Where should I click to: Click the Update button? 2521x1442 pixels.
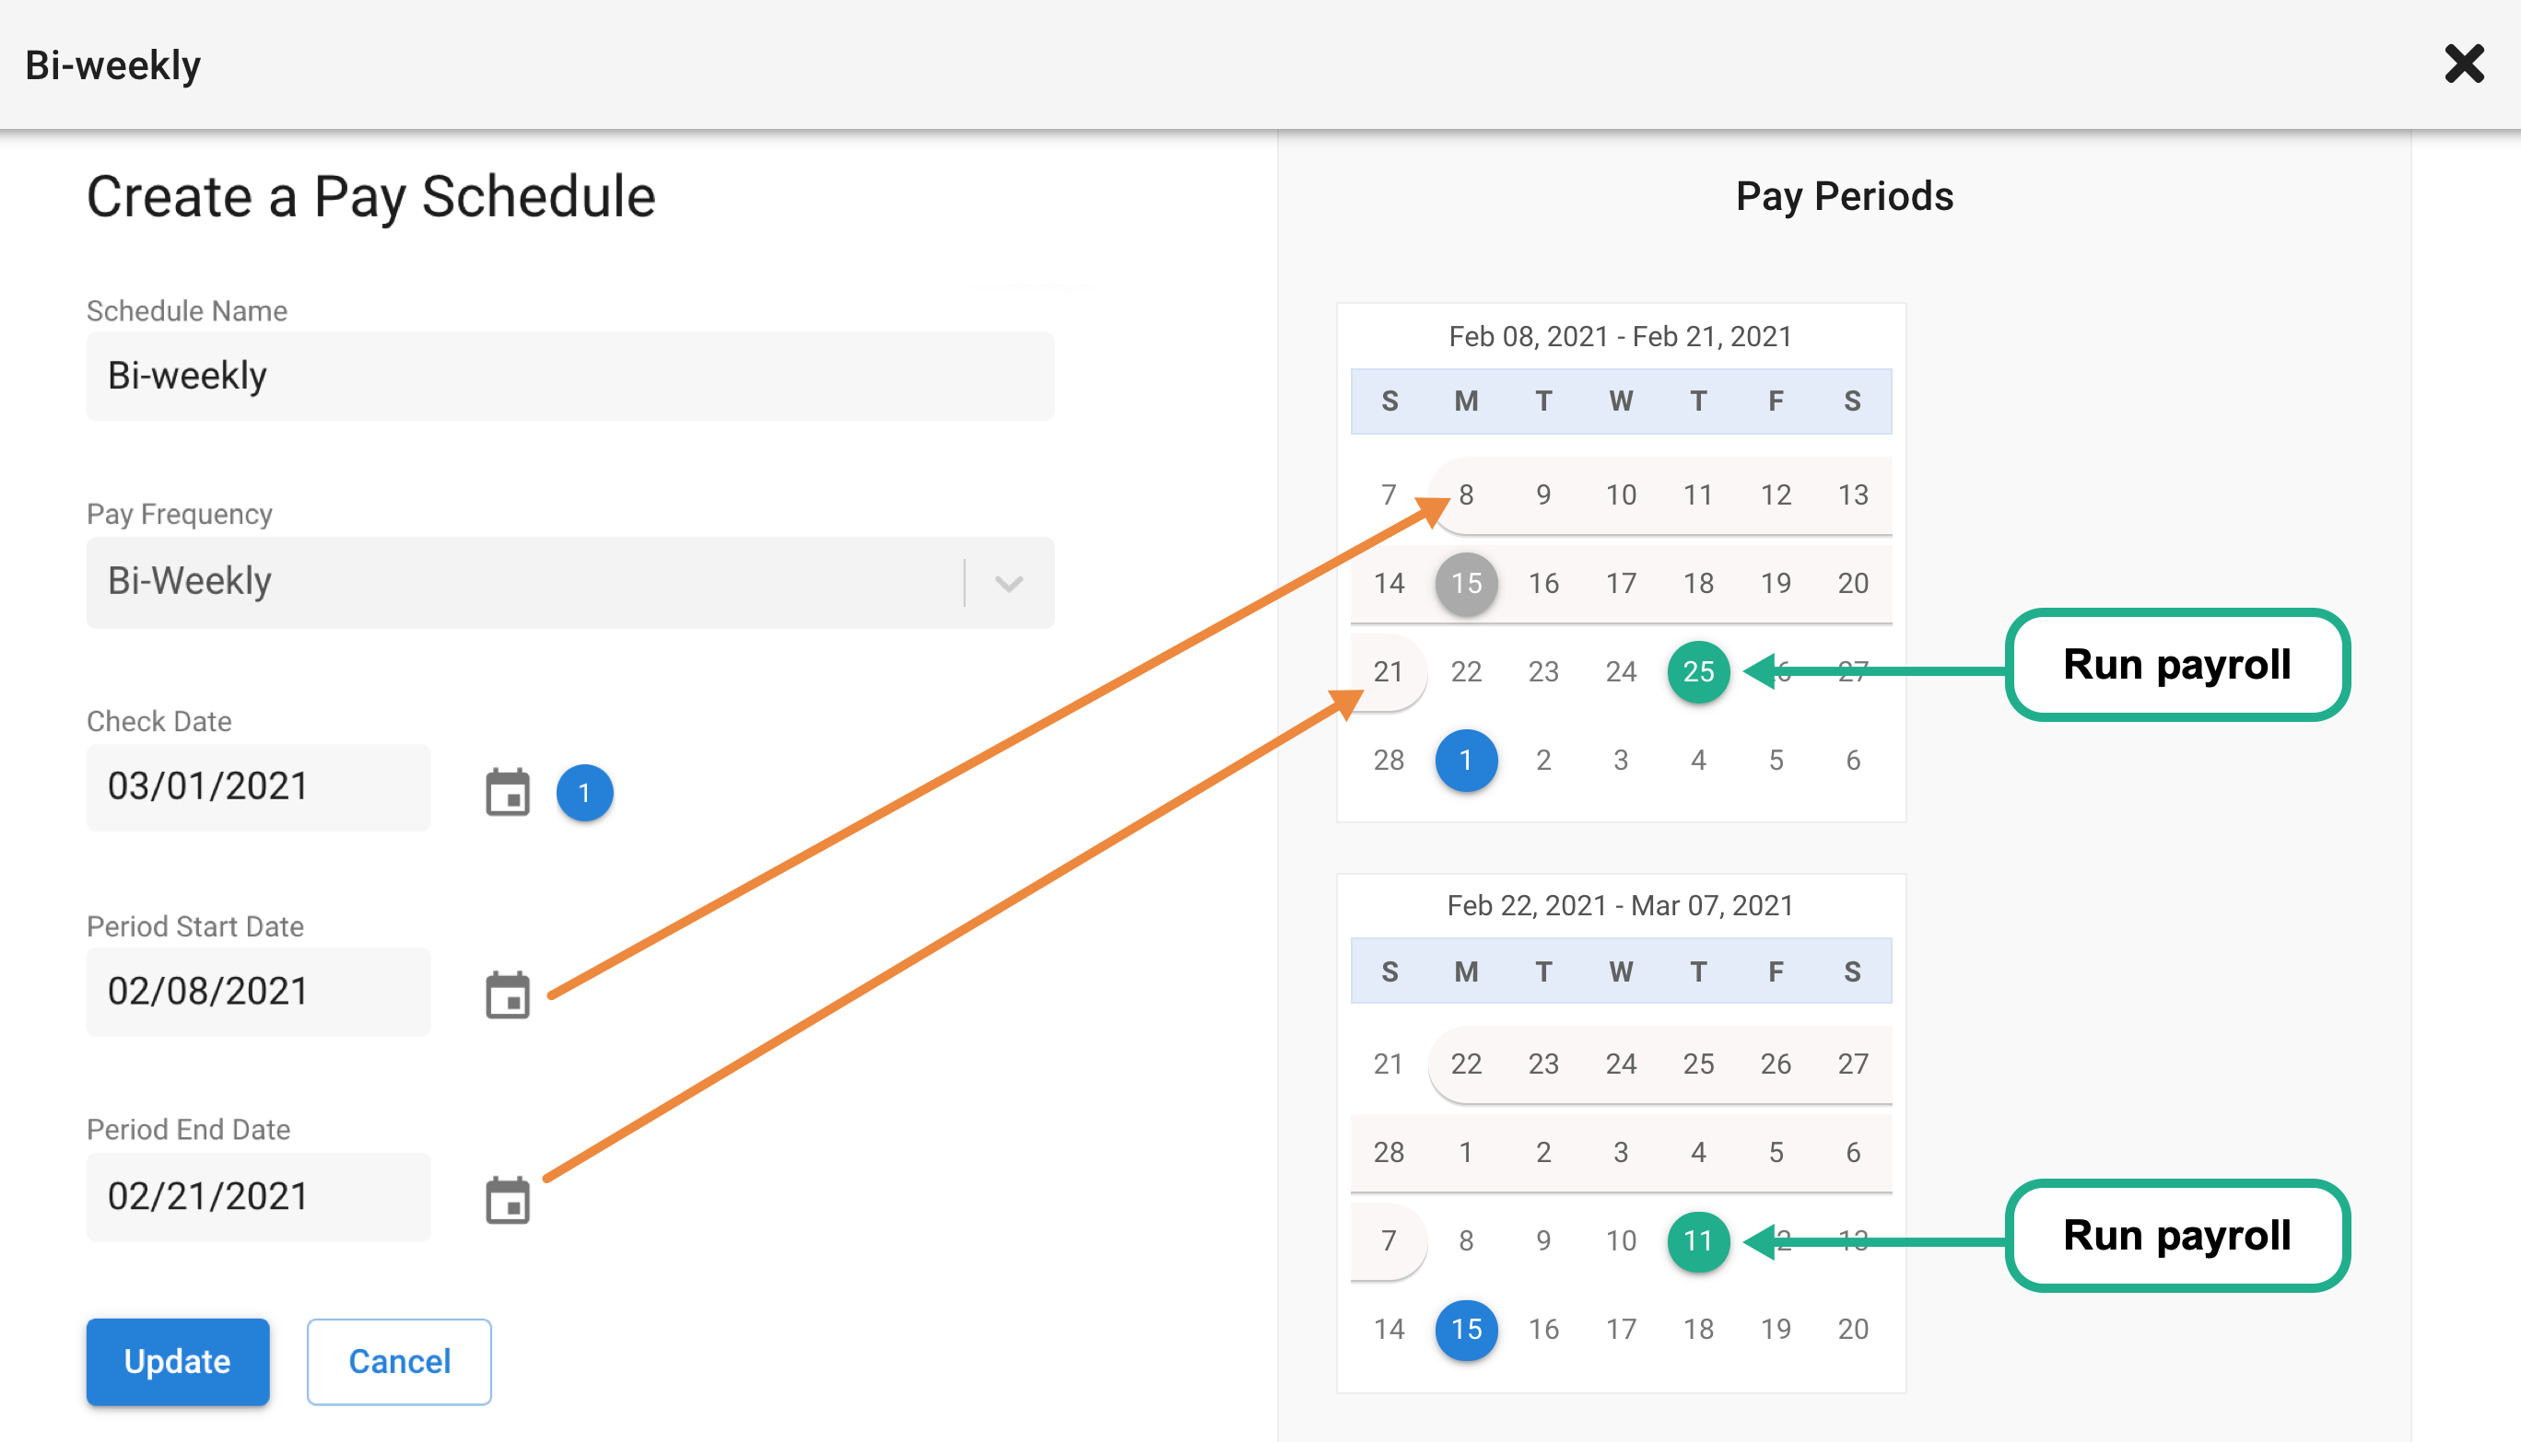tap(178, 1361)
